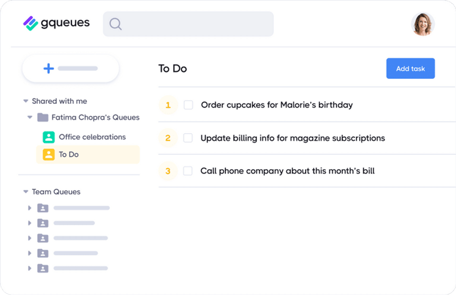Collapse the Fatima Chopra's Queues folder arrow
The height and width of the screenshot is (295, 456).
(30, 117)
